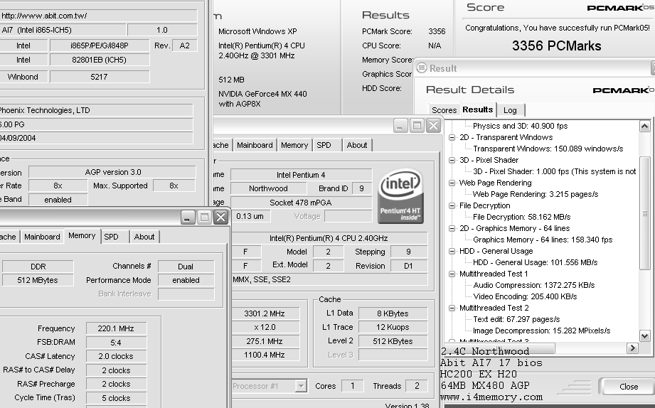Click the results list scroll down arrow
This screenshot has width=655, height=408.
(644, 335)
